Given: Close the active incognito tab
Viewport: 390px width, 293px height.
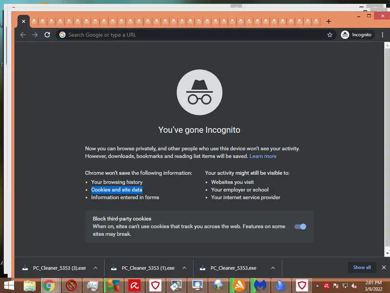Looking at the screenshot, I should pos(23,21).
